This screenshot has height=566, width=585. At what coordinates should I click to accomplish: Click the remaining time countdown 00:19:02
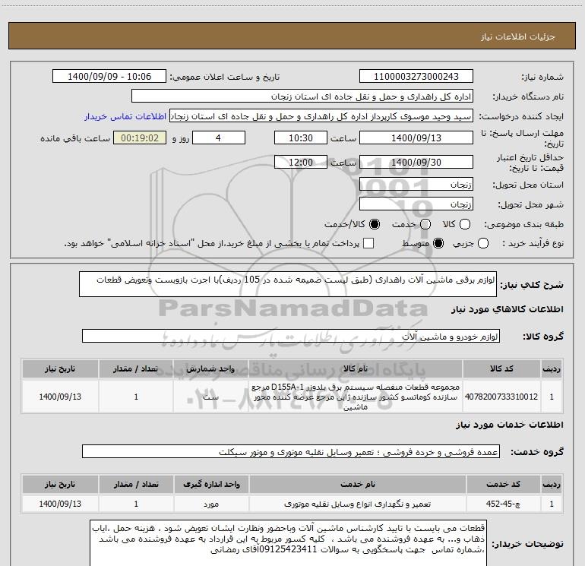pos(140,138)
